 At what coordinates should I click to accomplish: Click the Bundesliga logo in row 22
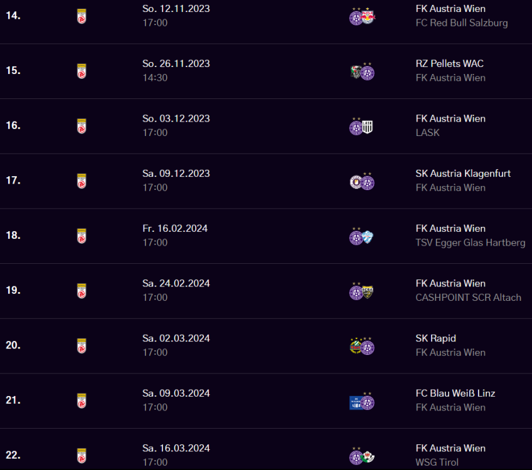81,456
